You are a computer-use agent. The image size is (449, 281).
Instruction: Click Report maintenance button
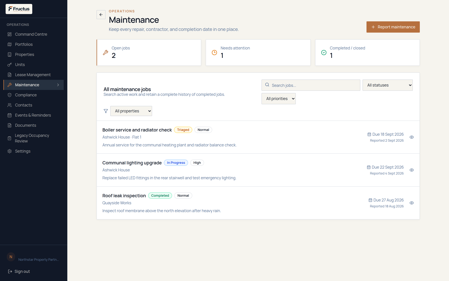(x=393, y=27)
